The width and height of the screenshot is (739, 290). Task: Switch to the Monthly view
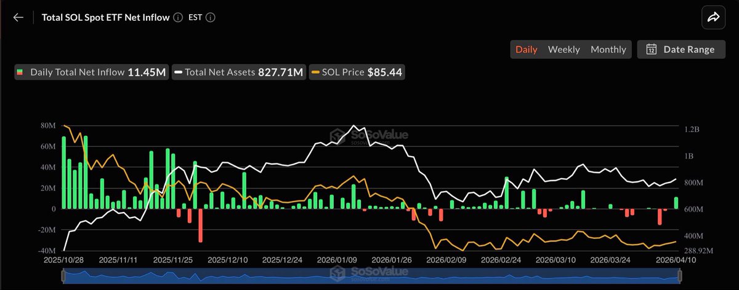[608, 50]
